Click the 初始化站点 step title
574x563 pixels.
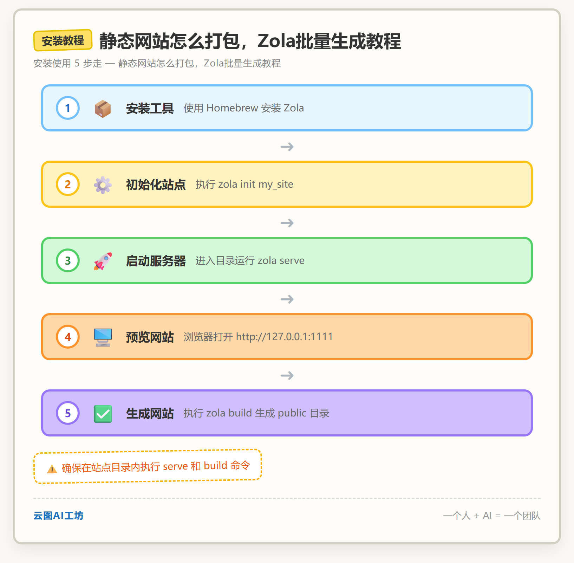[156, 185]
